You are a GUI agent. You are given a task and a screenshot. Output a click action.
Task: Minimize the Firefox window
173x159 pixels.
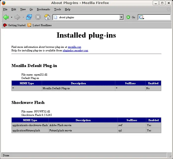point(156,3)
